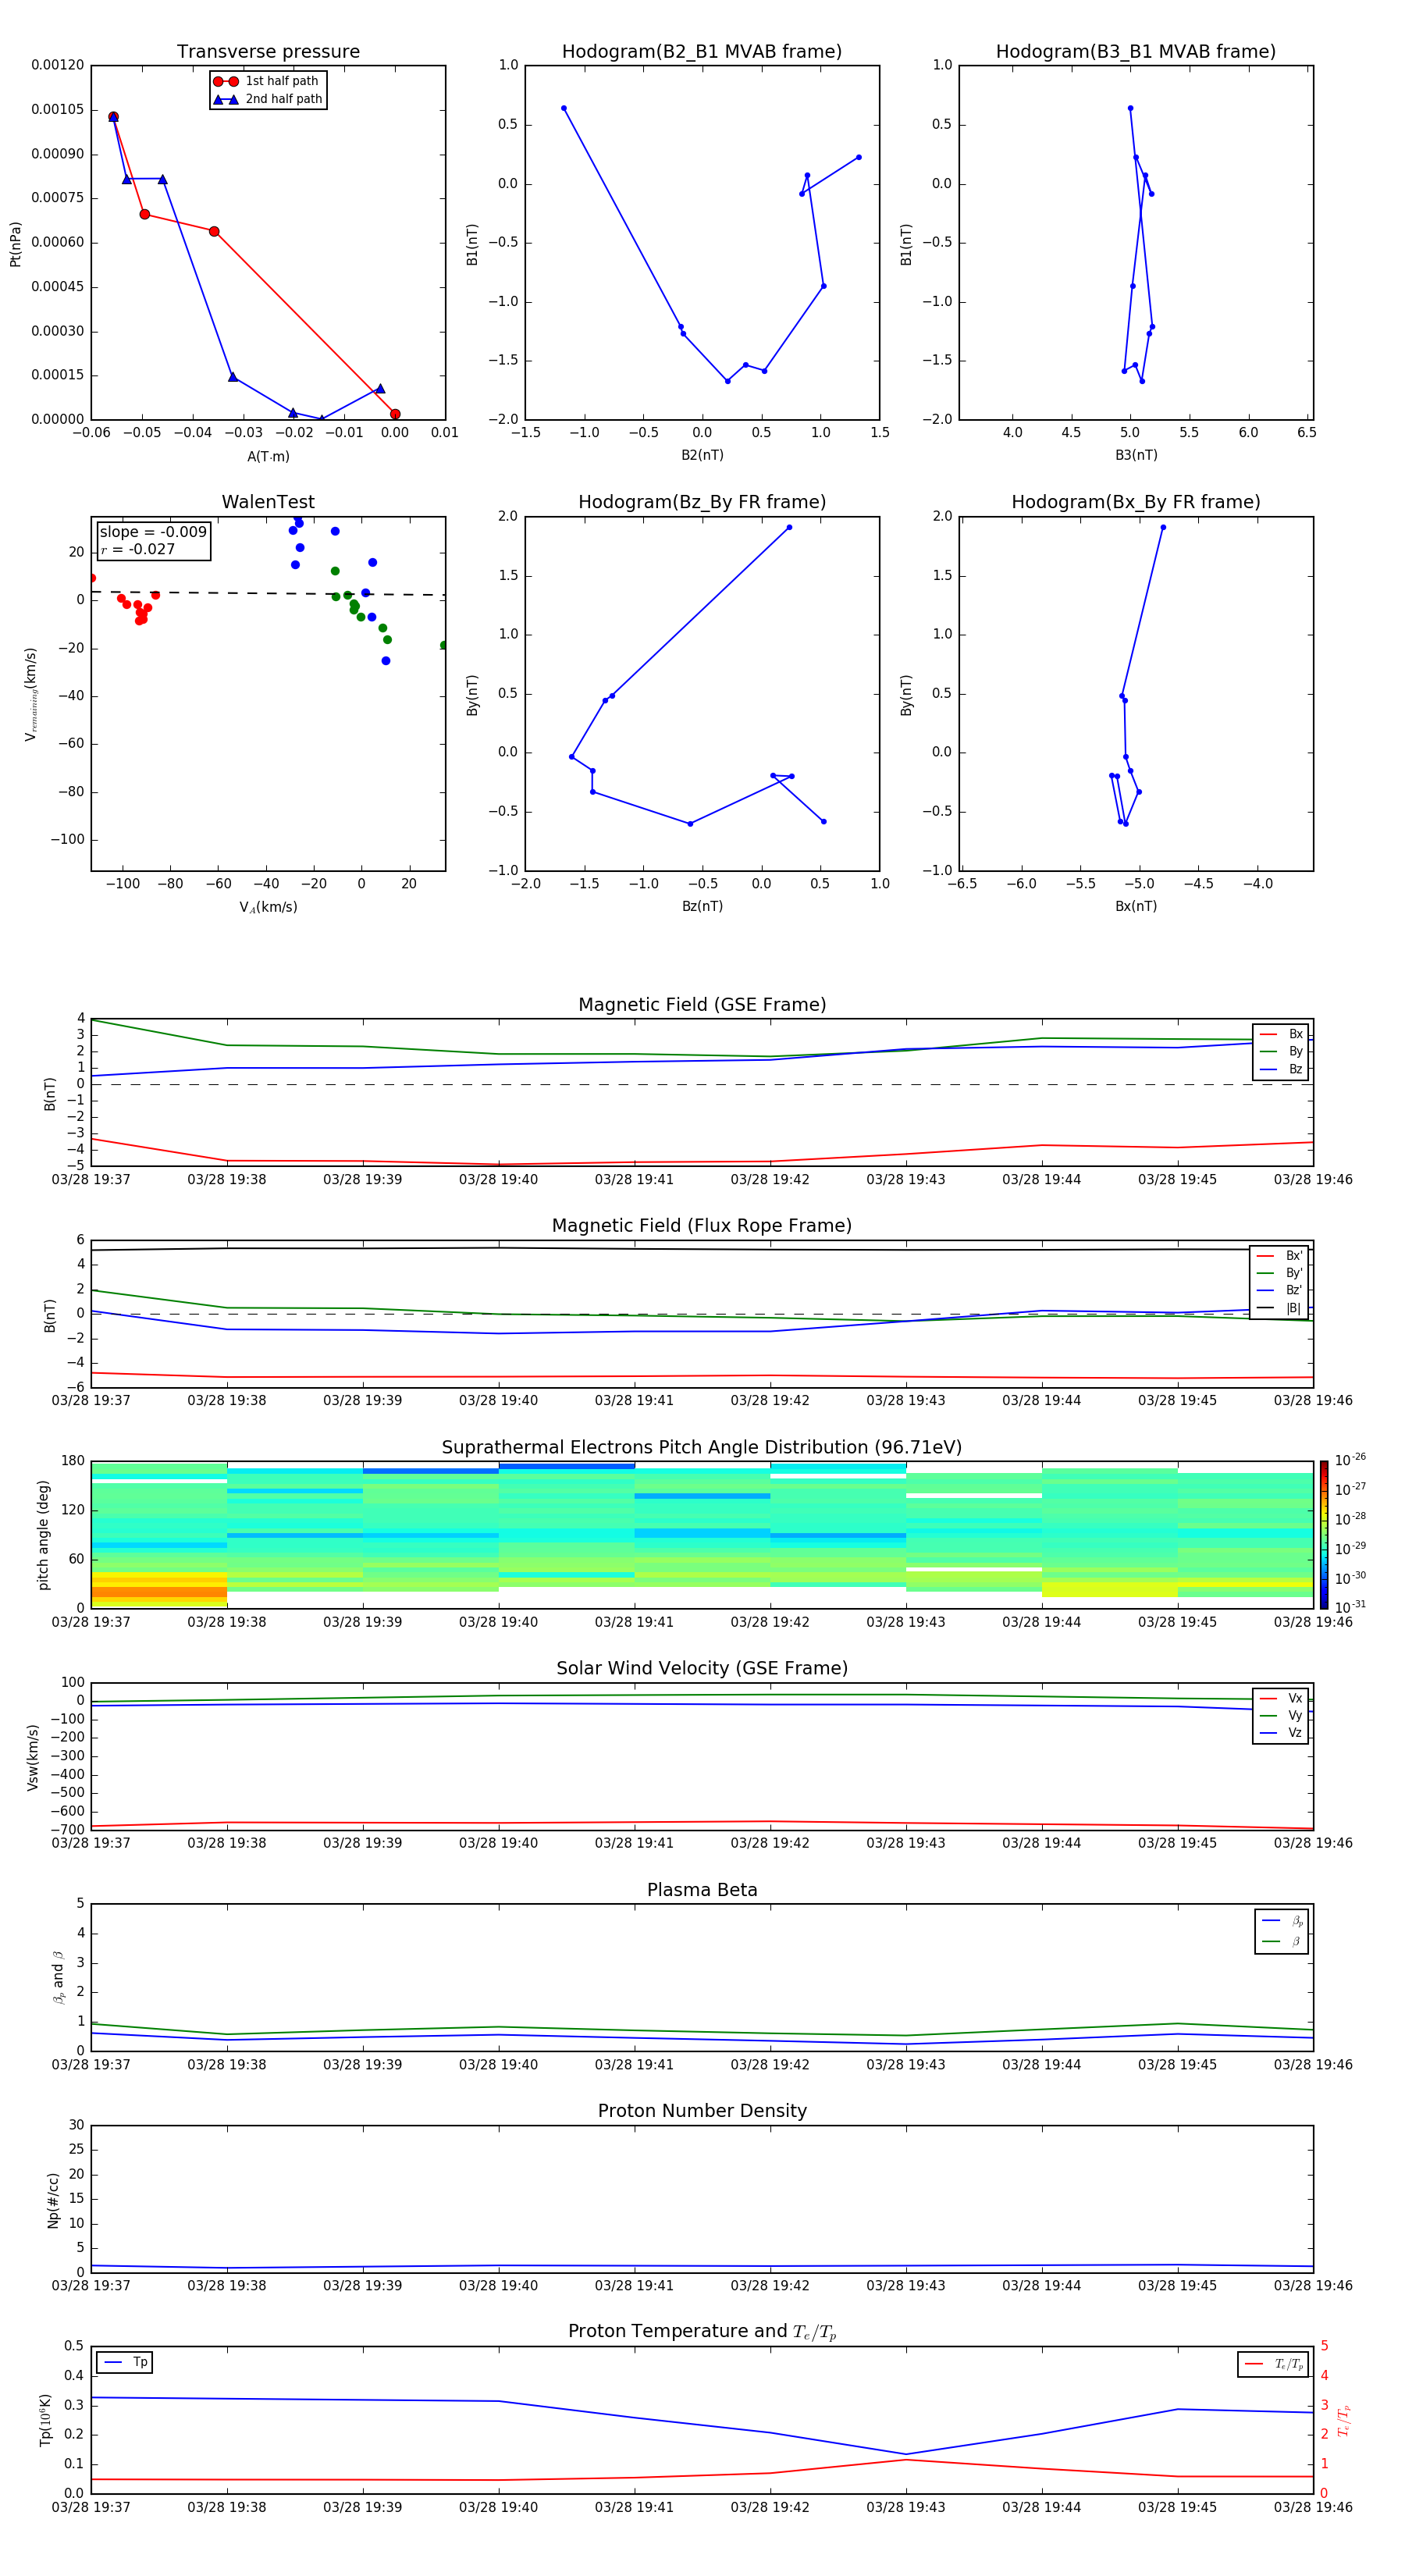Click the Bx entry in GSE magnetic field legend
This screenshot has width=1405, height=2576.
point(1282,1034)
